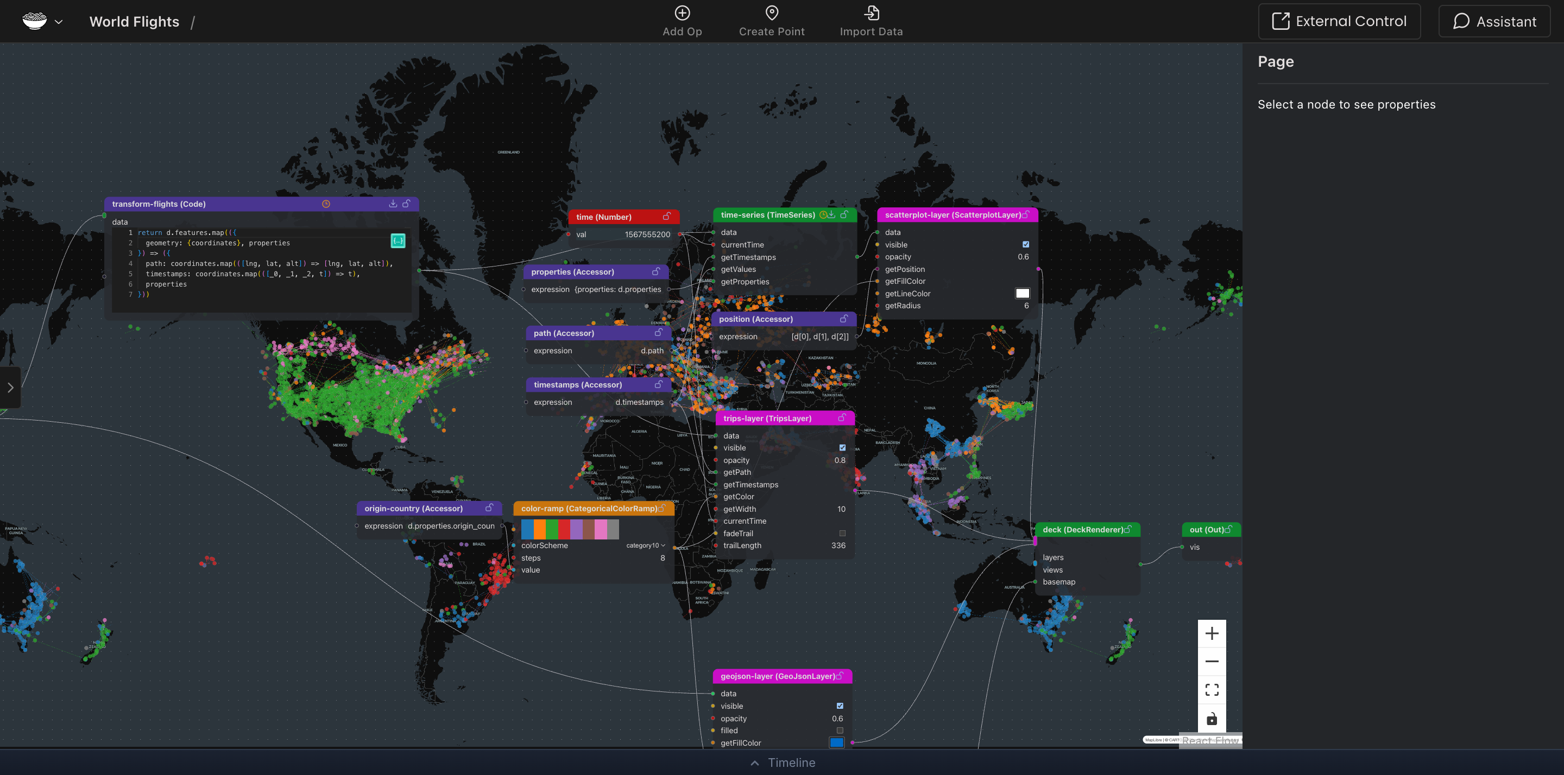Toggle visible checkbox in scatterplot-layer
1564x775 pixels.
coord(1026,245)
